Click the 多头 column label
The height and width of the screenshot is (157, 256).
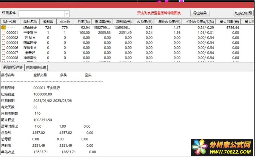[63, 75]
